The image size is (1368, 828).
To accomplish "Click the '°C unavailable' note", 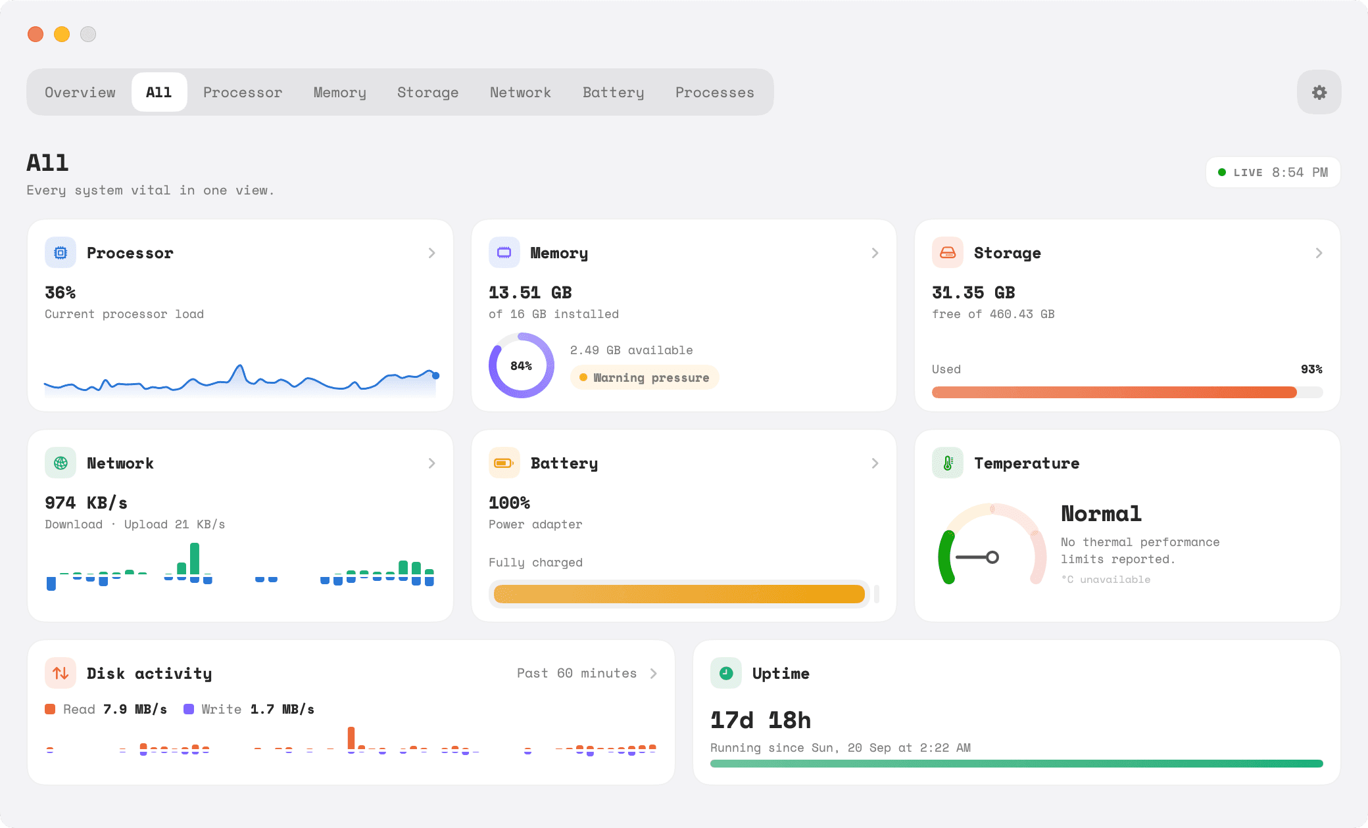I will tap(1106, 580).
